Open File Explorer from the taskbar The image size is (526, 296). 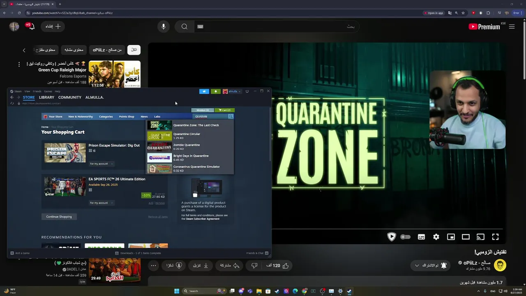pyautogui.click(x=259, y=291)
